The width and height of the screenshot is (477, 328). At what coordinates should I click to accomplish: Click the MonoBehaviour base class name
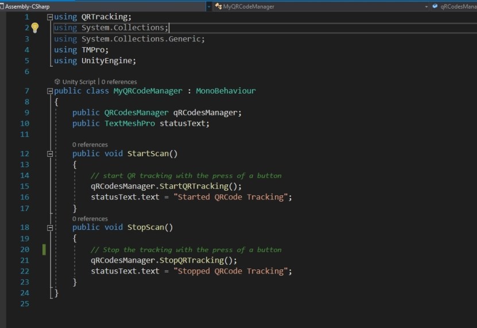click(x=226, y=91)
